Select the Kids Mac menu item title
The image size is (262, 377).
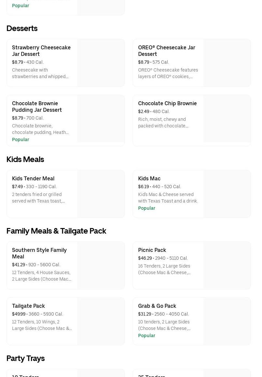(149, 178)
